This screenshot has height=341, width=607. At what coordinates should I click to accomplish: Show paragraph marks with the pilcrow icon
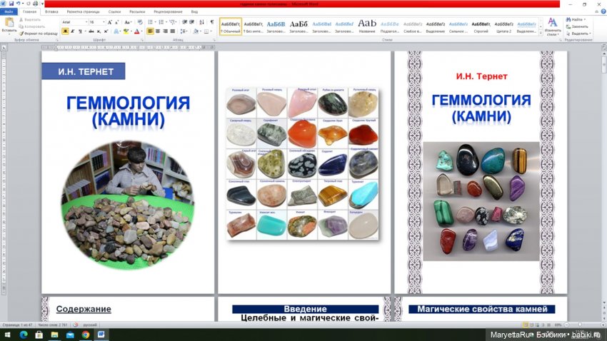click(212, 22)
